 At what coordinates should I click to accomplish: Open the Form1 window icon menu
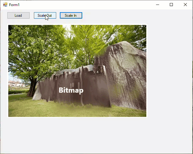[x=5, y=5]
